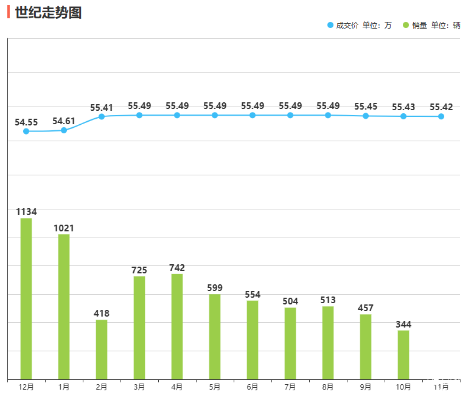Select the 55.41 price point in 2月
The image size is (471, 400).
[102, 116]
